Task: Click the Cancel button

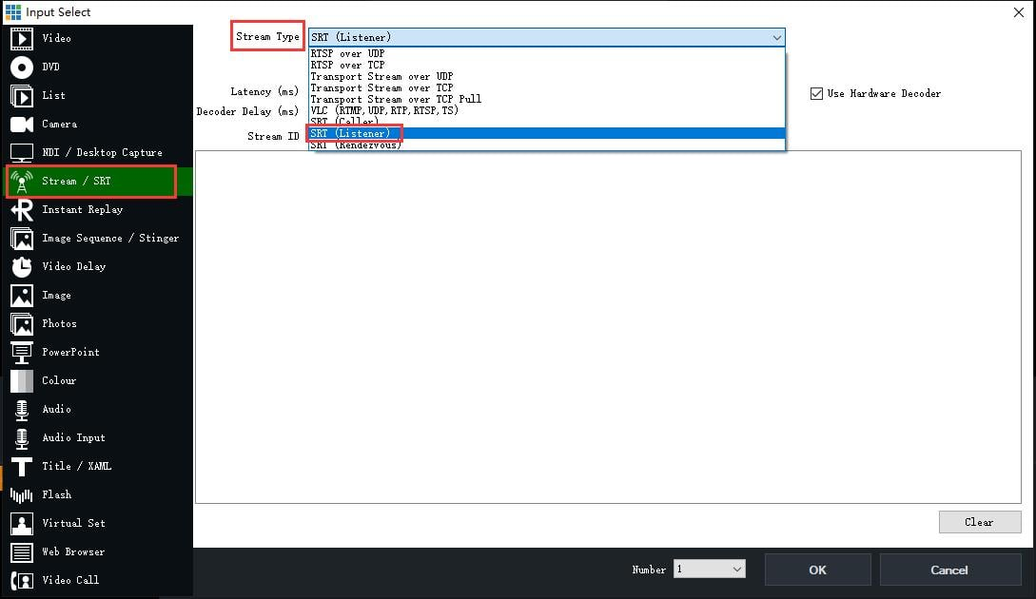Action: [948, 570]
